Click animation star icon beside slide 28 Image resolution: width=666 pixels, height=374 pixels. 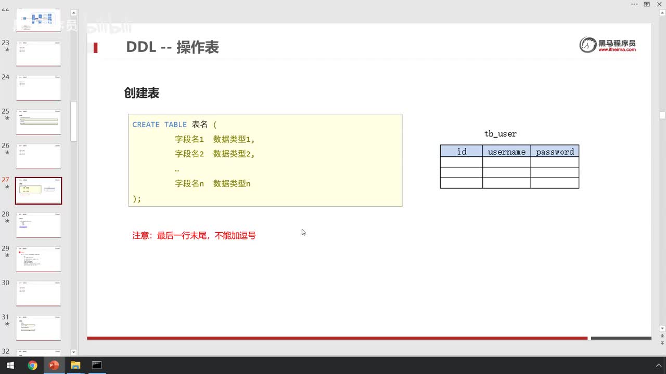pos(7,221)
